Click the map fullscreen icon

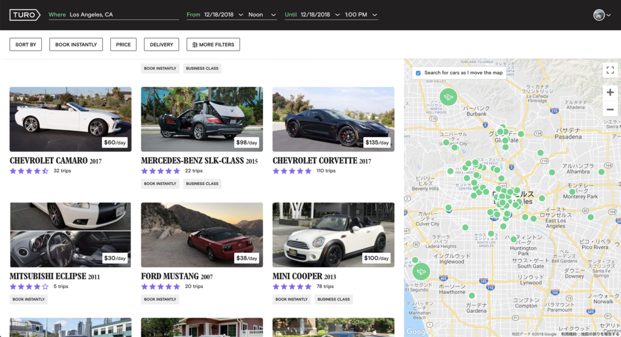coord(610,70)
